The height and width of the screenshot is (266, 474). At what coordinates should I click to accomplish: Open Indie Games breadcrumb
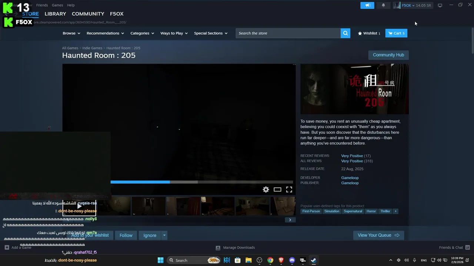(x=92, y=48)
